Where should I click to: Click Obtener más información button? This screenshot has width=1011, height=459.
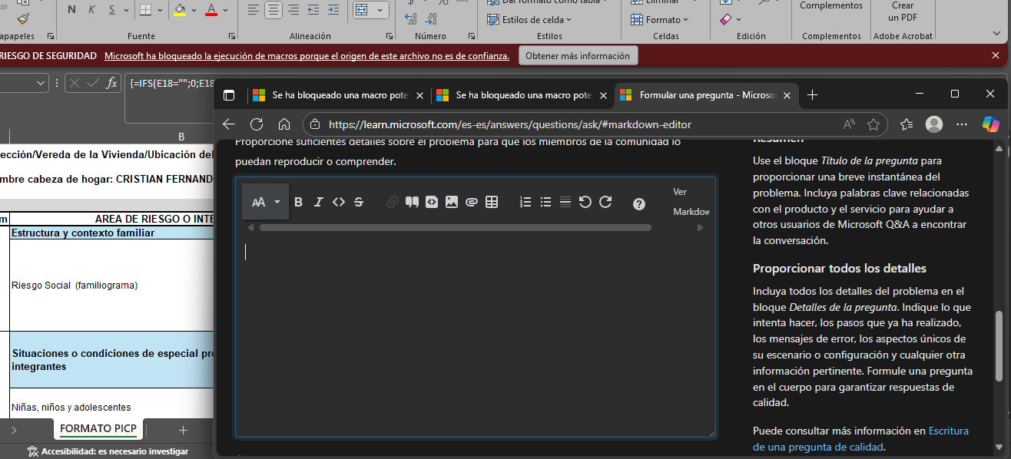tap(578, 56)
